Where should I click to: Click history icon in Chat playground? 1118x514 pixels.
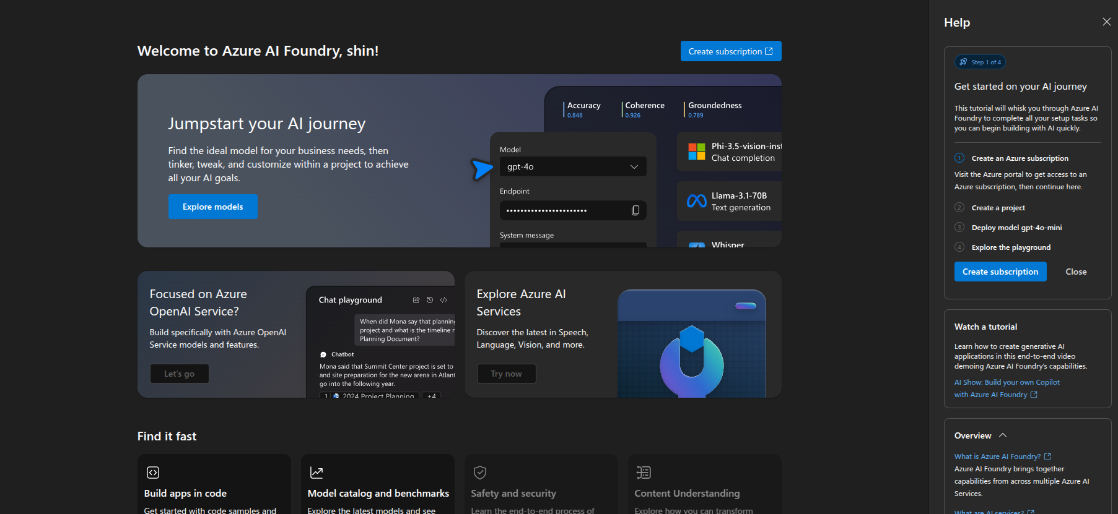tap(430, 300)
